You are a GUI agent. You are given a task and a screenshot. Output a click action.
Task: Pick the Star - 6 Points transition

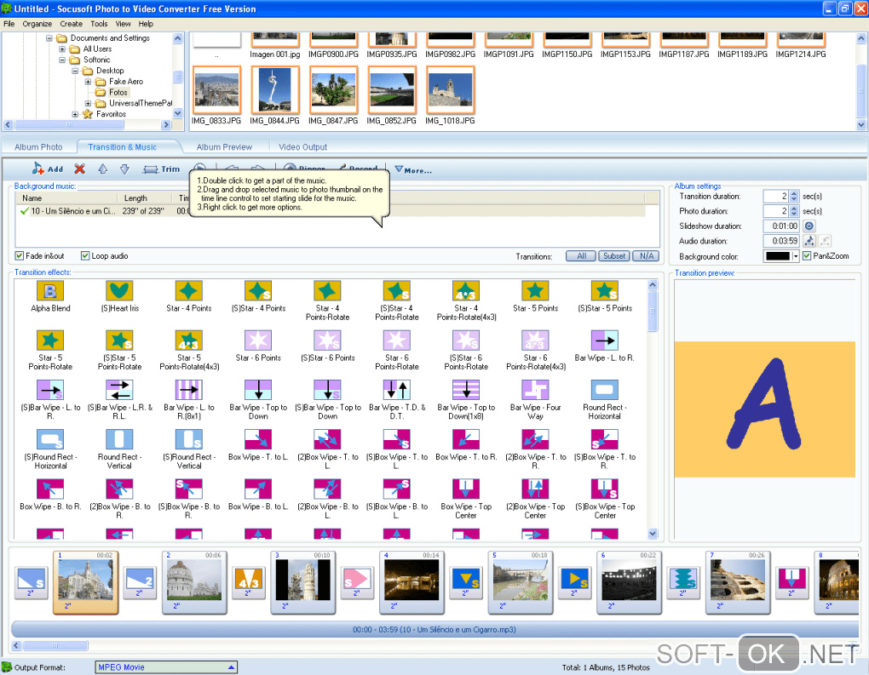258,340
